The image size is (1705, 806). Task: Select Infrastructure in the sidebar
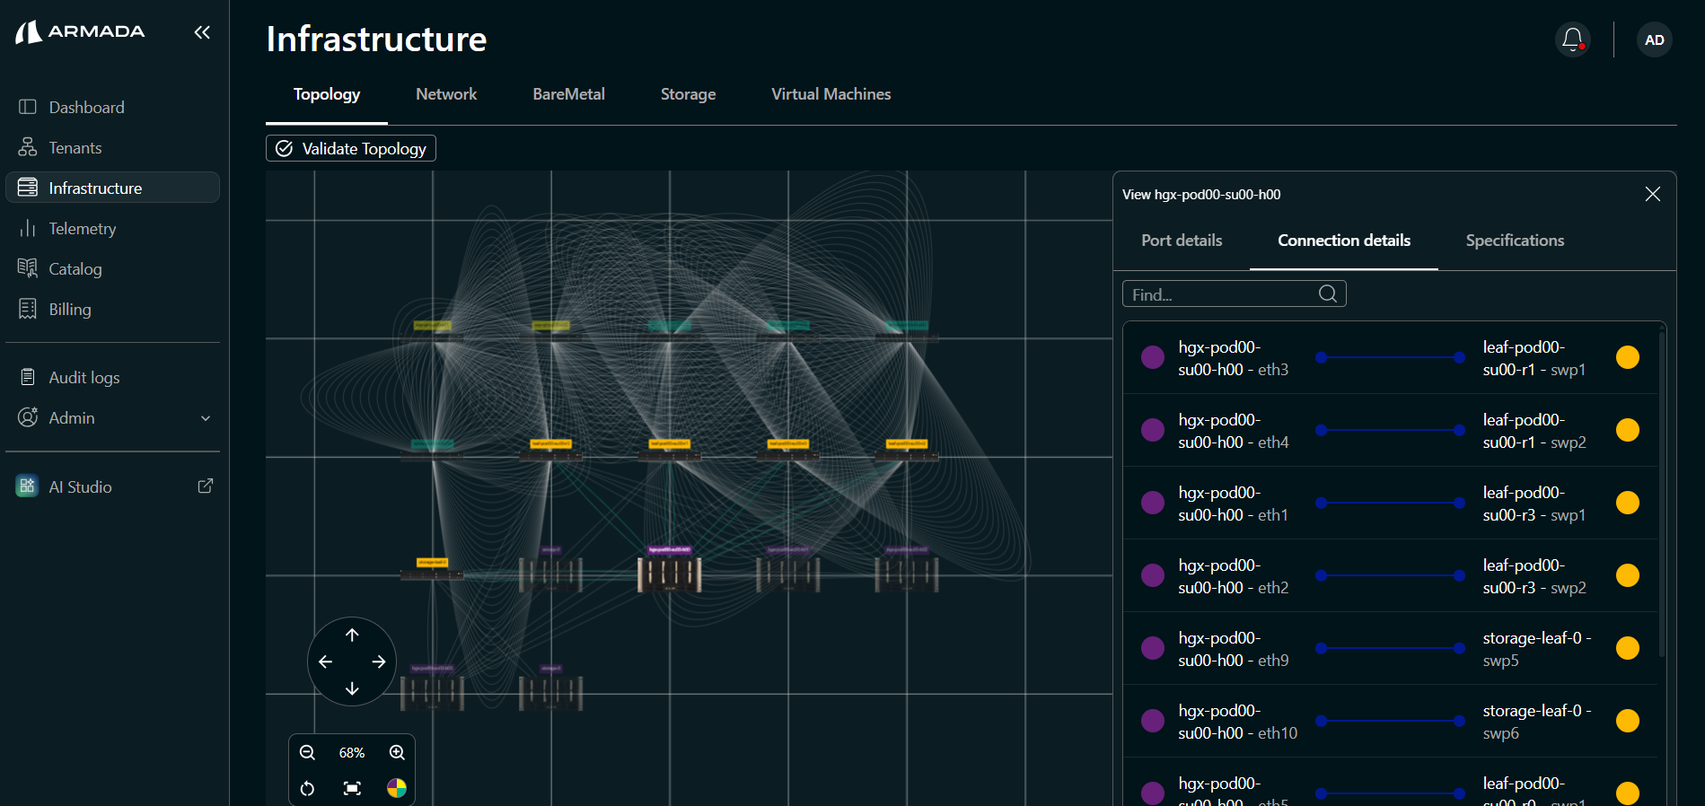[112, 188]
